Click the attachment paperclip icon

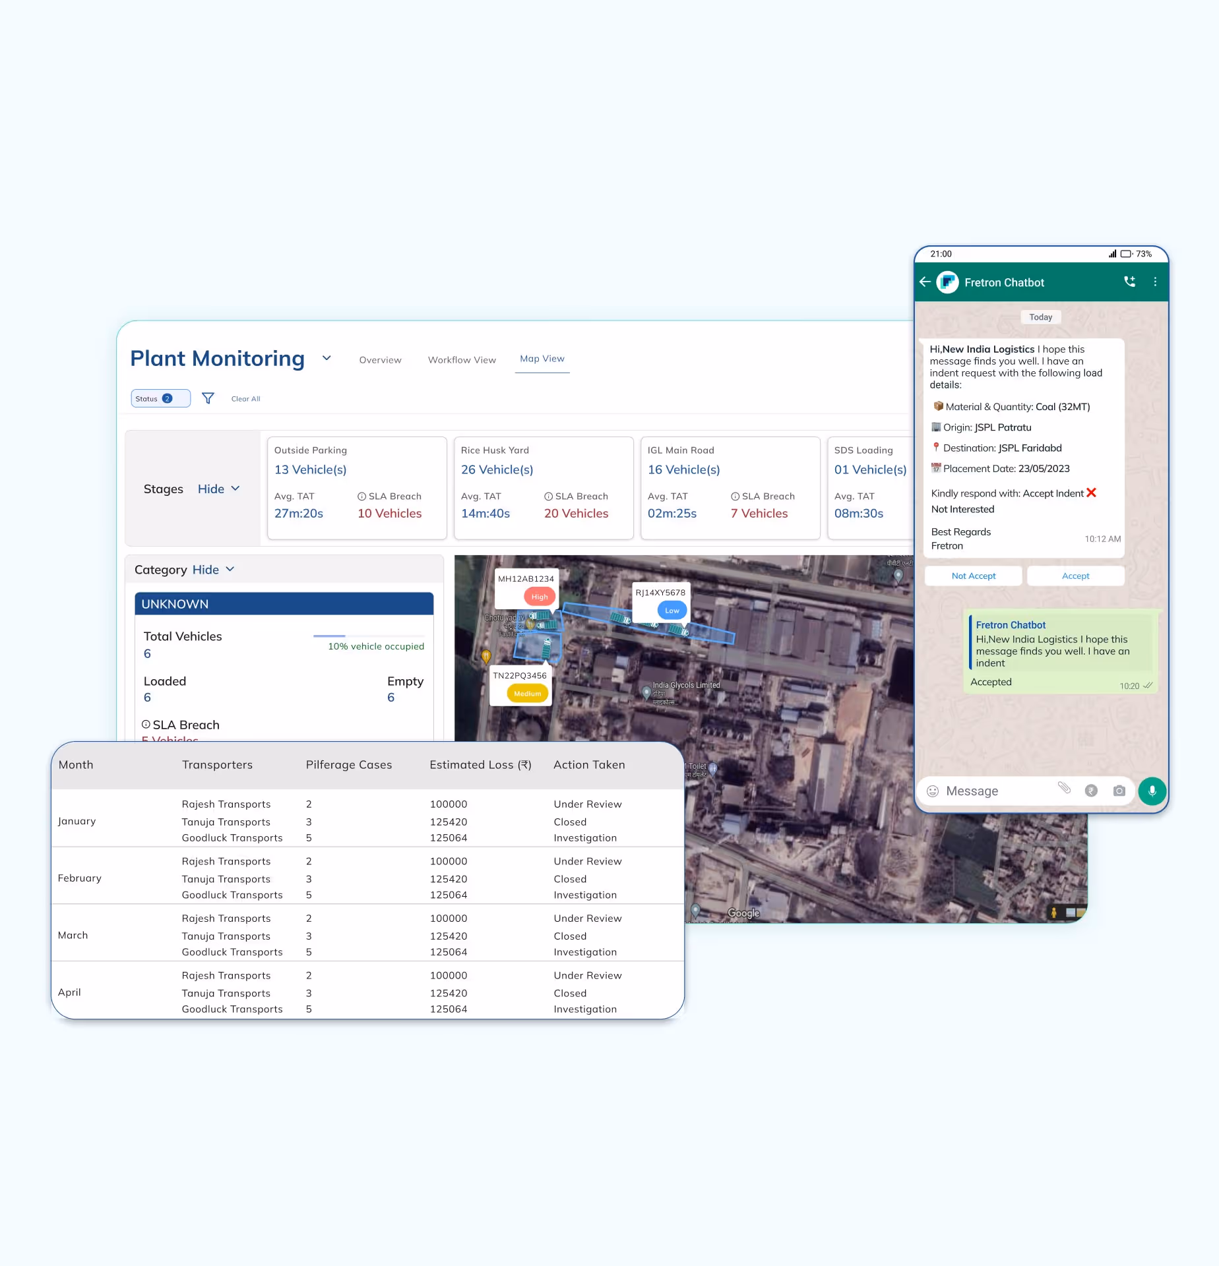pos(1064,787)
